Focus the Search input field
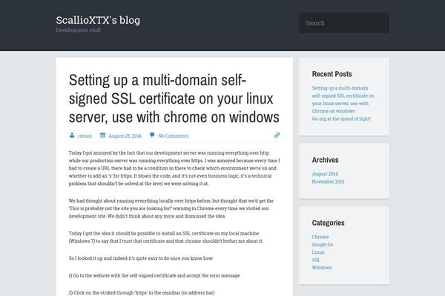This screenshot has height=296, width=445. pyautogui.click(x=344, y=23)
